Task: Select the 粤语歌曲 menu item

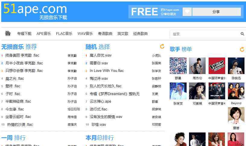Action: (x=105, y=34)
